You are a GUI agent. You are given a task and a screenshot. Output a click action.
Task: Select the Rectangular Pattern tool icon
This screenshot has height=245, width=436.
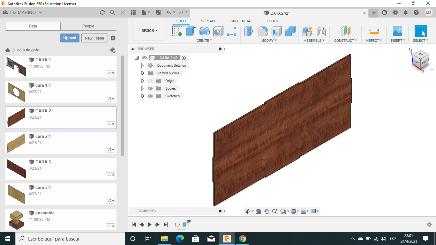(231, 31)
